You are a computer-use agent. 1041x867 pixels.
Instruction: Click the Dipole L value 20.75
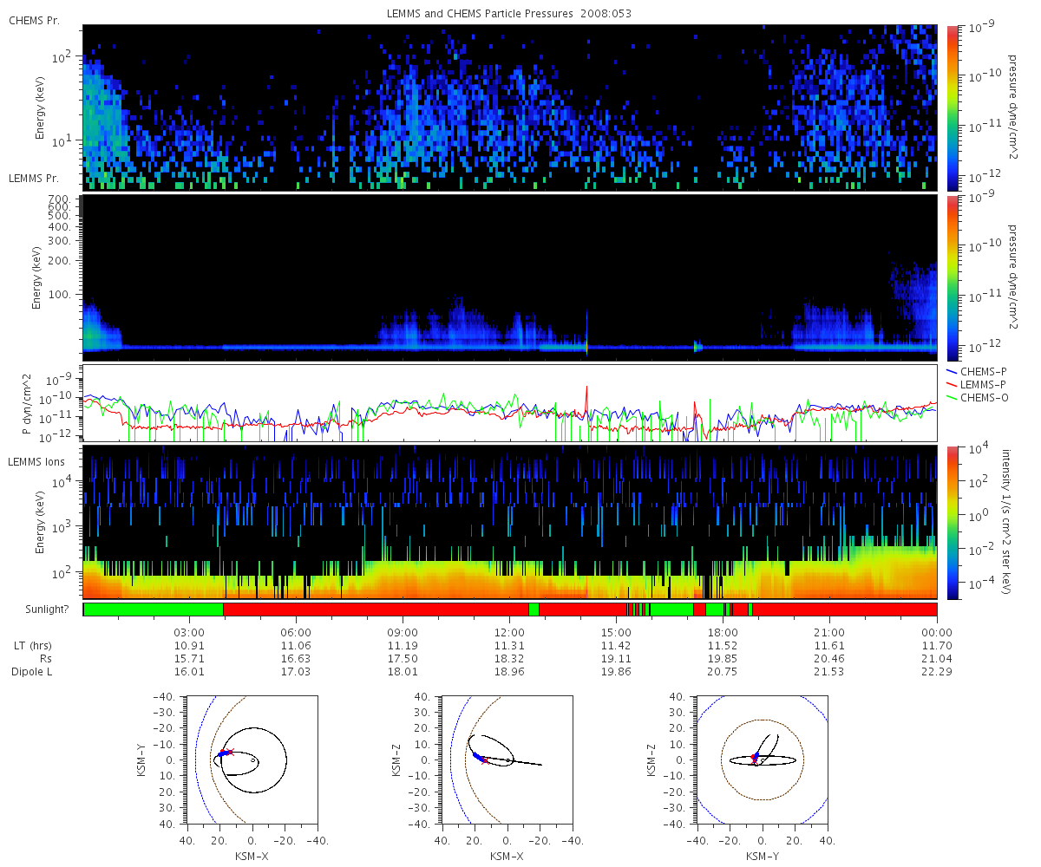[723, 672]
